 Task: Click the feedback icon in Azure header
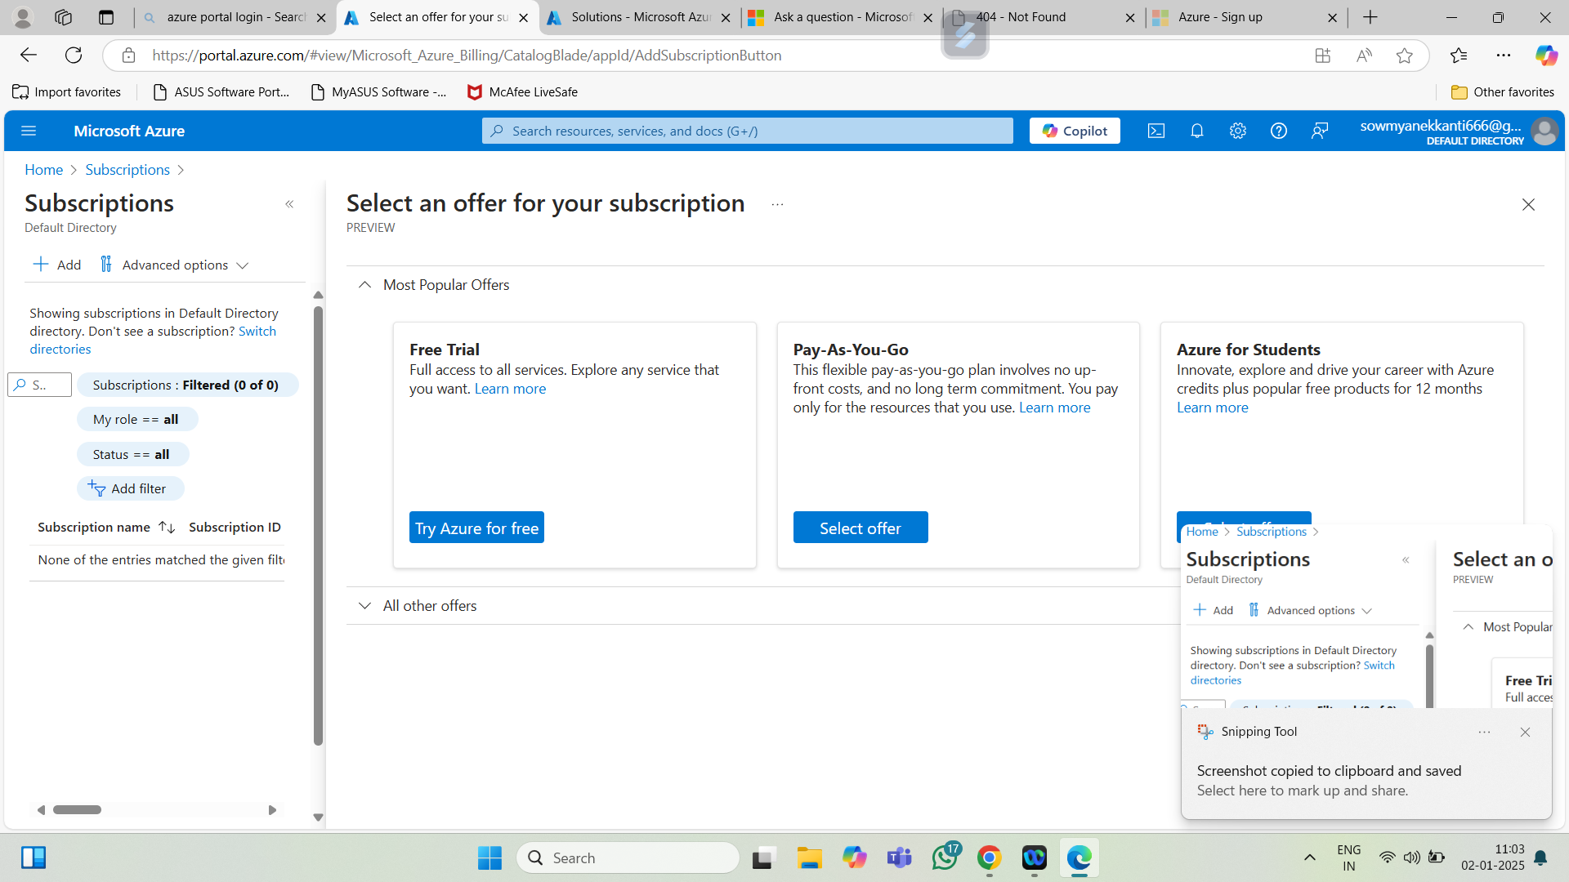pos(1320,131)
